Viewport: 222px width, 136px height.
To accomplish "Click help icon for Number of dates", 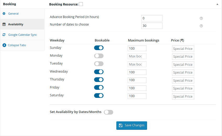I will tap(201, 26).
